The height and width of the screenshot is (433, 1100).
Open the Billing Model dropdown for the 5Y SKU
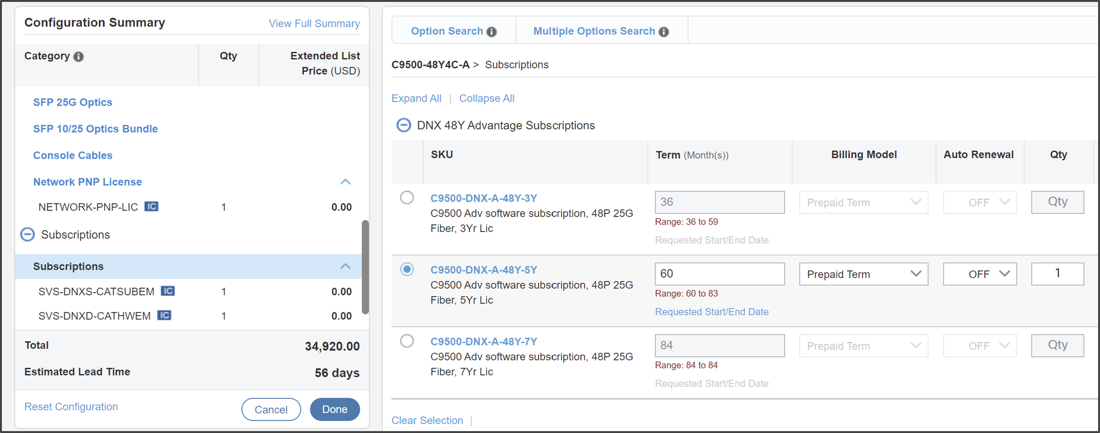point(864,274)
